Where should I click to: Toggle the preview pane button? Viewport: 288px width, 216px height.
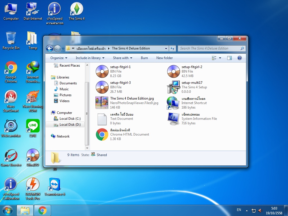[229, 58]
